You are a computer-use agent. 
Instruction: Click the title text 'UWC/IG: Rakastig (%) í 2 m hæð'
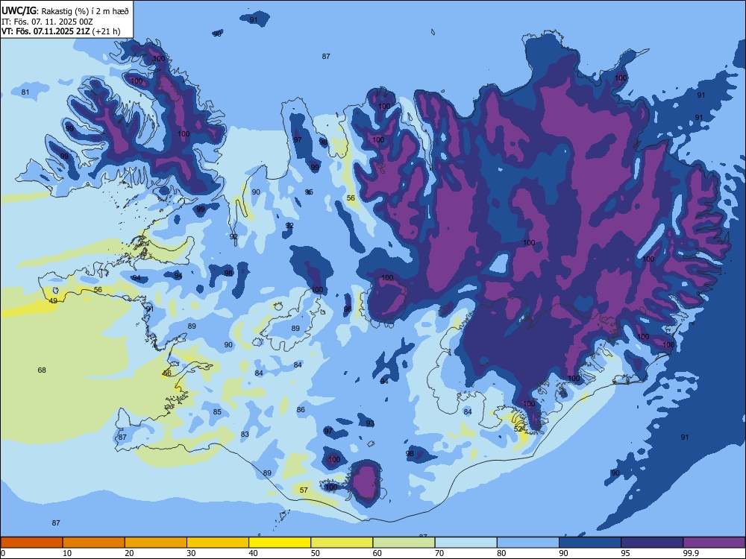tap(65, 10)
